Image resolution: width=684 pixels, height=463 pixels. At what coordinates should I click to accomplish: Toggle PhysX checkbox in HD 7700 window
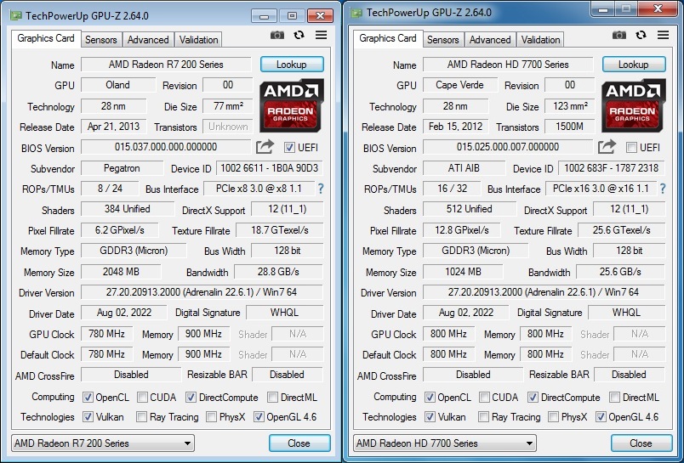point(553,417)
